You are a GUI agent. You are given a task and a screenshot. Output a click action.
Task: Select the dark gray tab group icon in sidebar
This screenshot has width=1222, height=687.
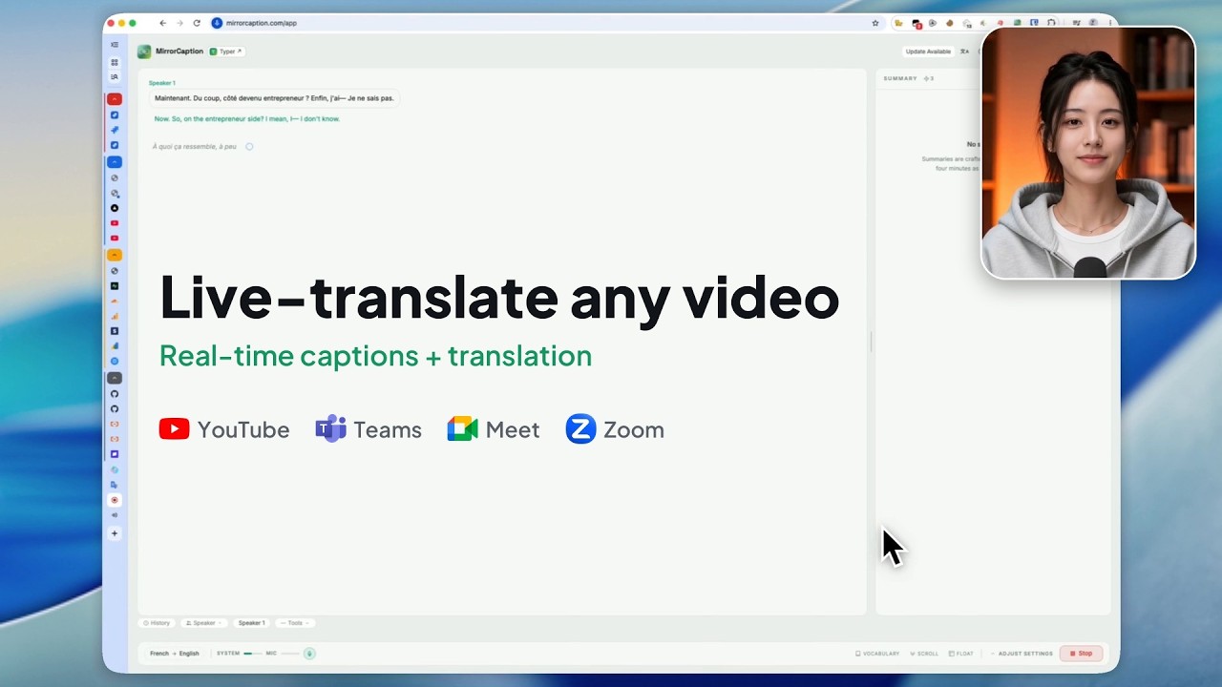115,378
